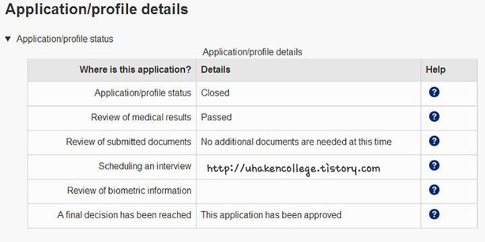485x242 pixels.
Task: Open help for Application/profile status row
Action: pyautogui.click(x=434, y=92)
